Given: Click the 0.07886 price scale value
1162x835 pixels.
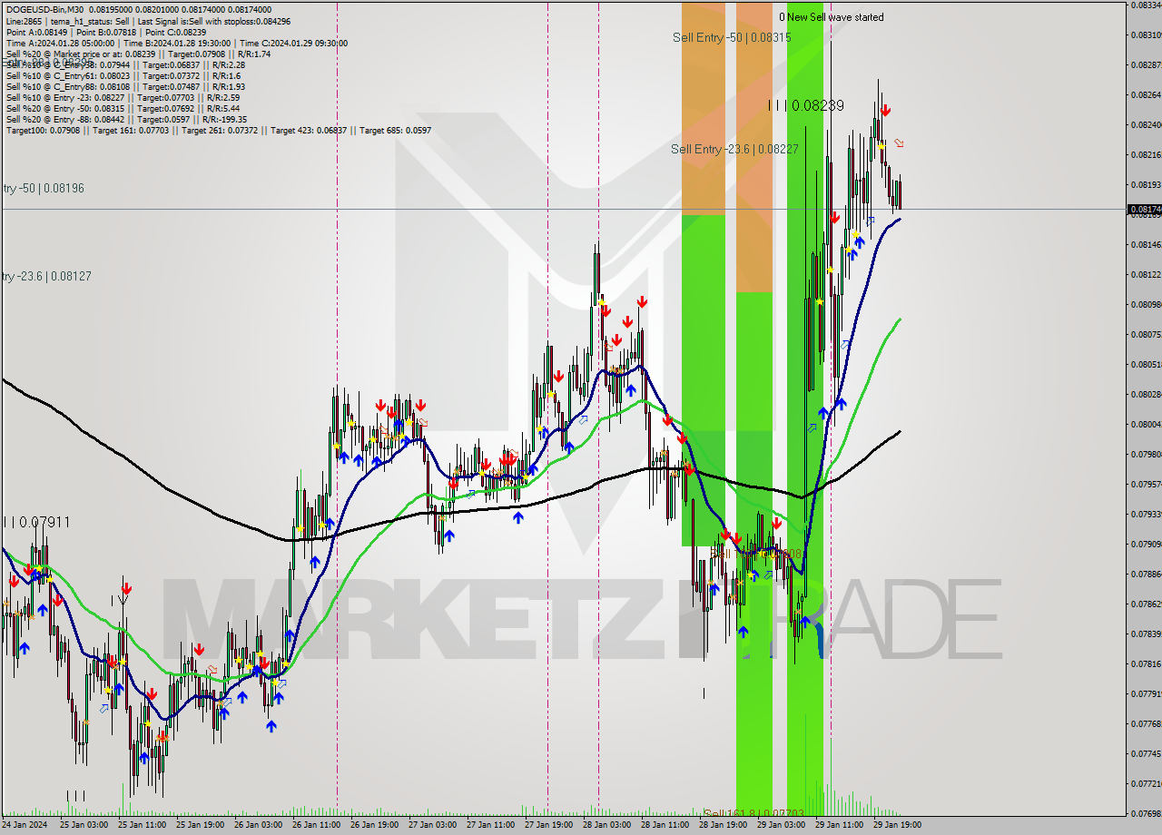Looking at the screenshot, I should click(1145, 574).
